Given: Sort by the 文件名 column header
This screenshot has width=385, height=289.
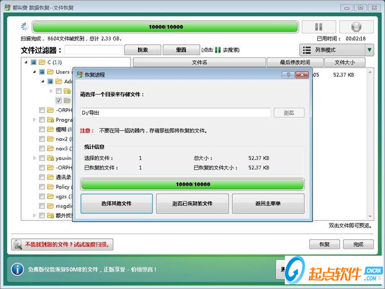Looking at the screenshot, I should coord(199,63).
